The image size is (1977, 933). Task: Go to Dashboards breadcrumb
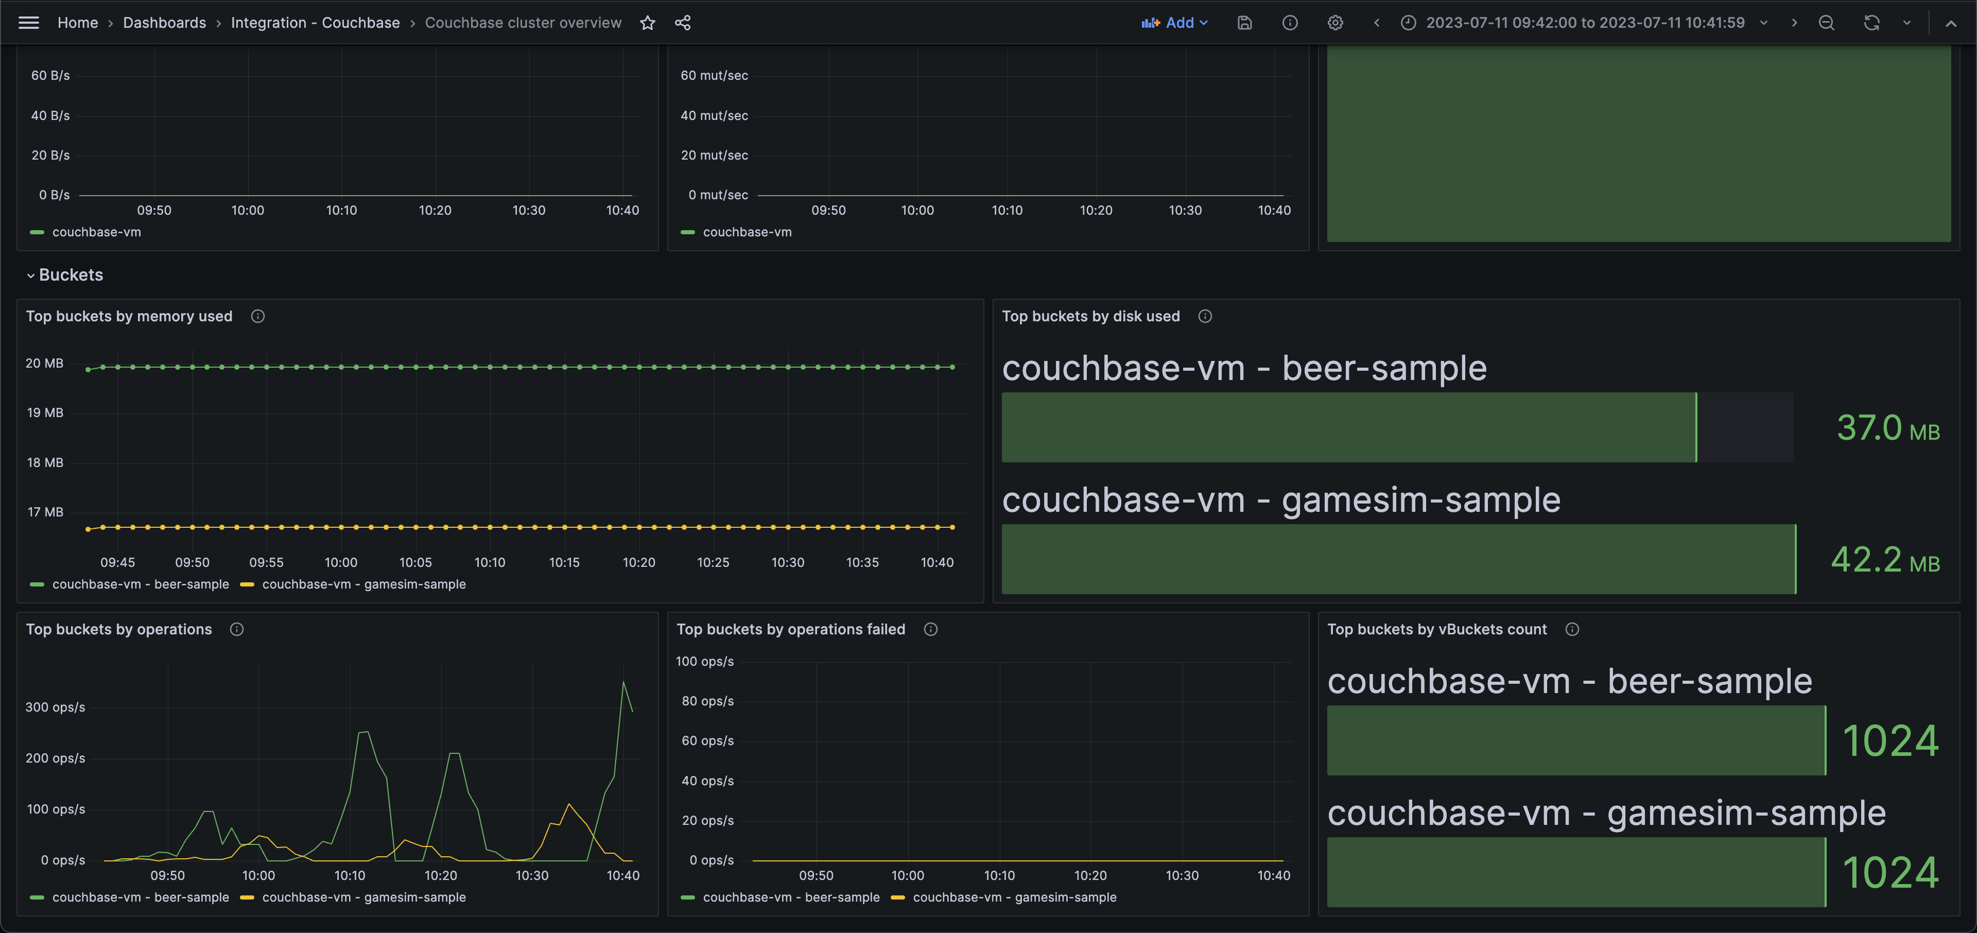pos(164,23)
